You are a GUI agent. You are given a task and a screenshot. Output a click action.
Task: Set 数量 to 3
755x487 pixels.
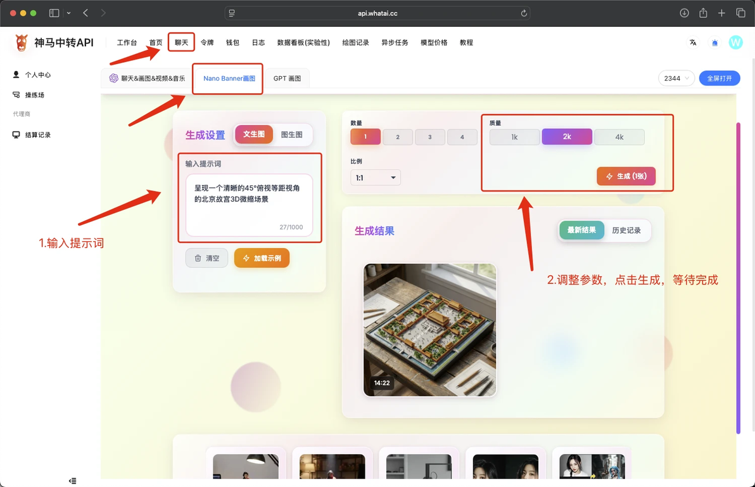point(430,137)
